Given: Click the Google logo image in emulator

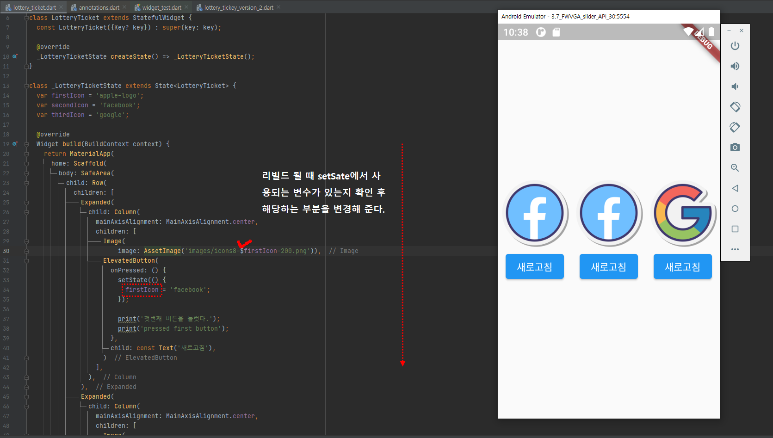Looking at the screenshot, I should click(683, 213).
